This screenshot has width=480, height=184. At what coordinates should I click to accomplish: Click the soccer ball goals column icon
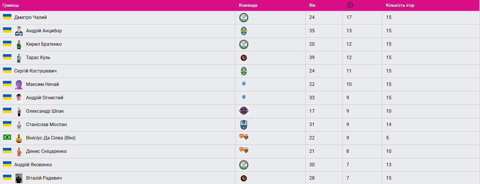(350, 5)
